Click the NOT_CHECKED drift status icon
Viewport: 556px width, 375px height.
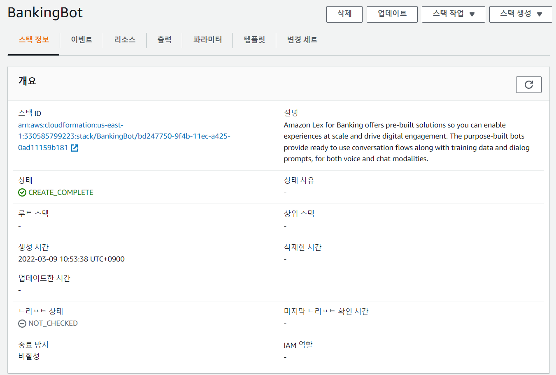click(22, 324)
